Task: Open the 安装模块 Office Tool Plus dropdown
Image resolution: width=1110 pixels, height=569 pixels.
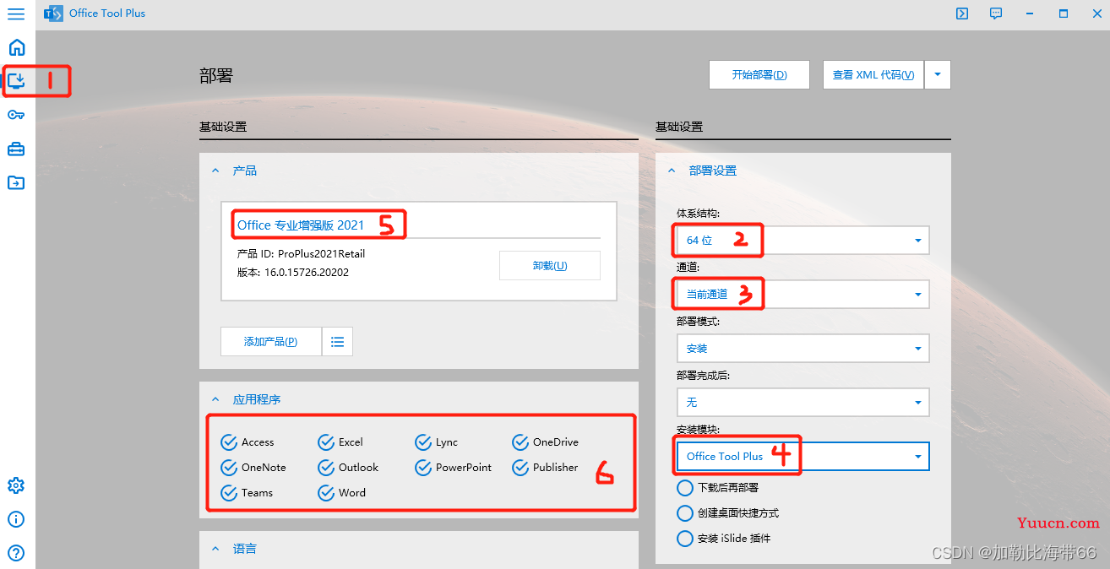Action: tap(803, 457)
